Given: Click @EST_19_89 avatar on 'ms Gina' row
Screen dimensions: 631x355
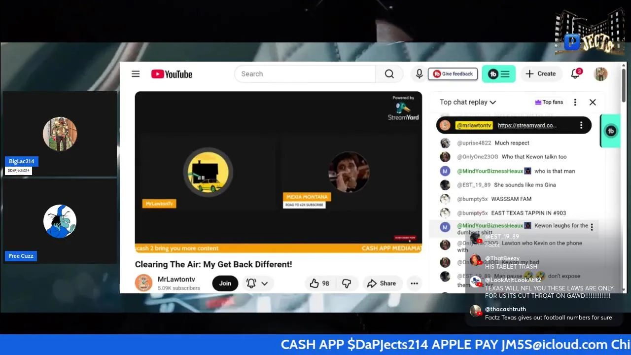Looking at the screenshot, I should [x=445, y=185].
